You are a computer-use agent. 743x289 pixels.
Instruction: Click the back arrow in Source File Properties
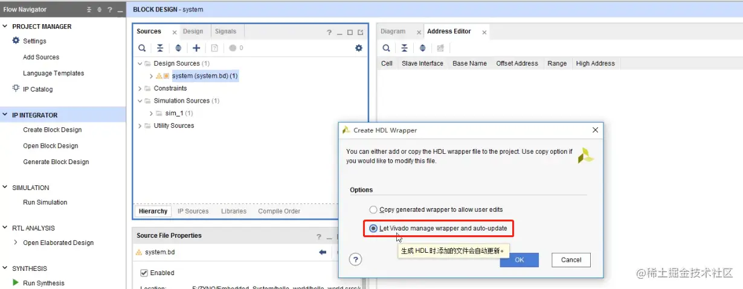coord(323,252)
